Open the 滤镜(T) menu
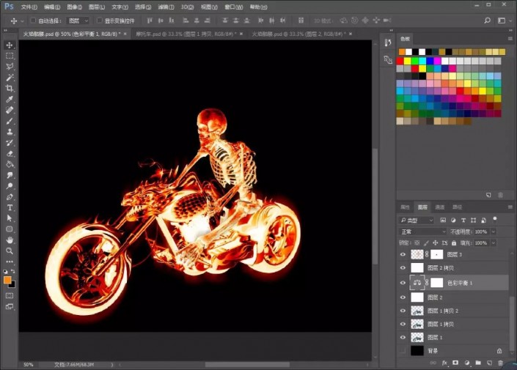This screenshot has height=370, width=517. pyautogui.click(x=166, y=7)
